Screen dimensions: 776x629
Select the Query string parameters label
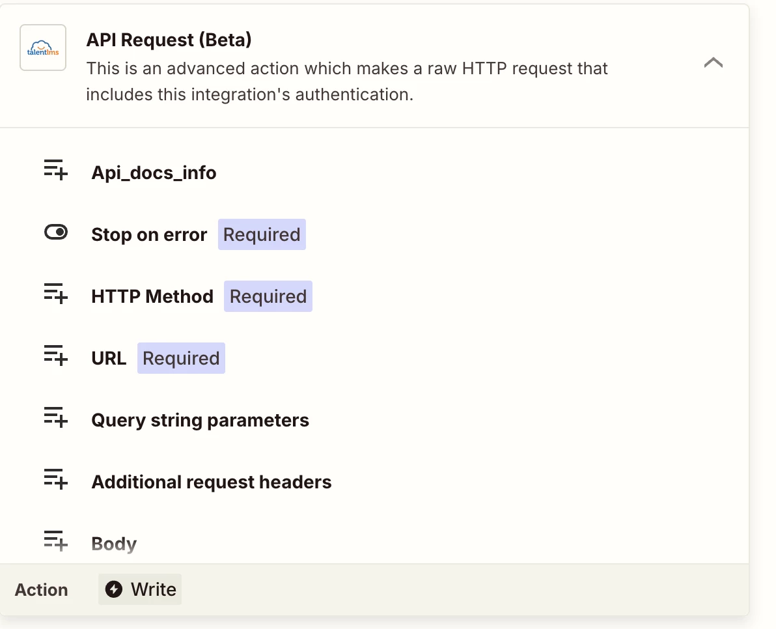[x=200, y=420]
